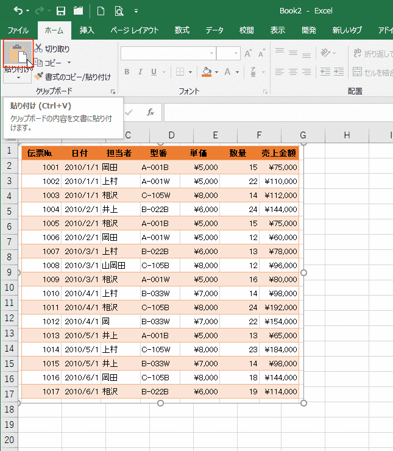
Task: Click the Redo arrow in quick access toolbar
Action: (39, 11)
